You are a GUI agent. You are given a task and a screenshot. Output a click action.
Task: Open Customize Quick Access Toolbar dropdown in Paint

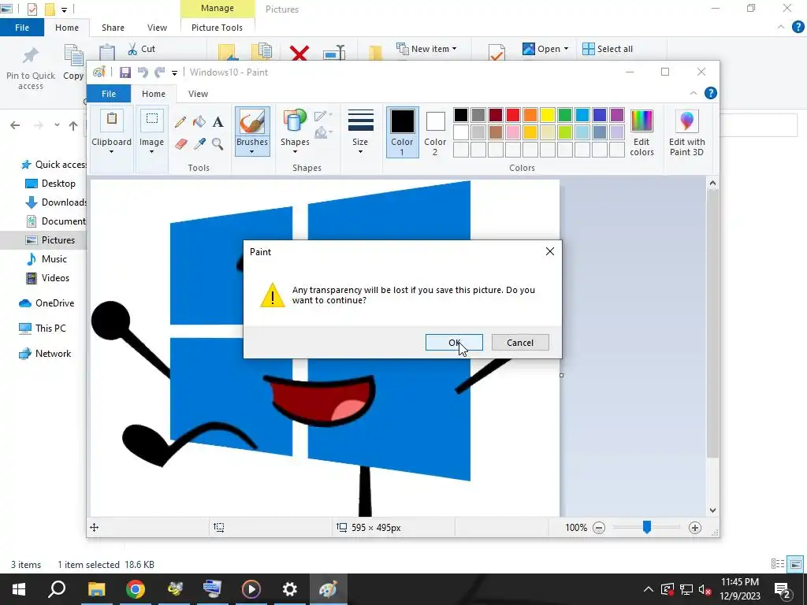point(174,73)
